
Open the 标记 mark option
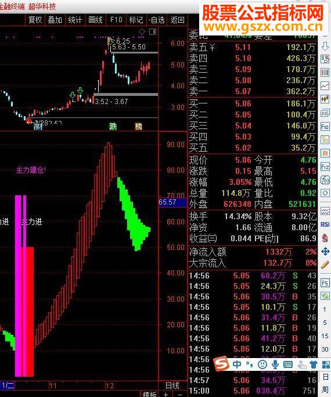[x=136, y=20]
